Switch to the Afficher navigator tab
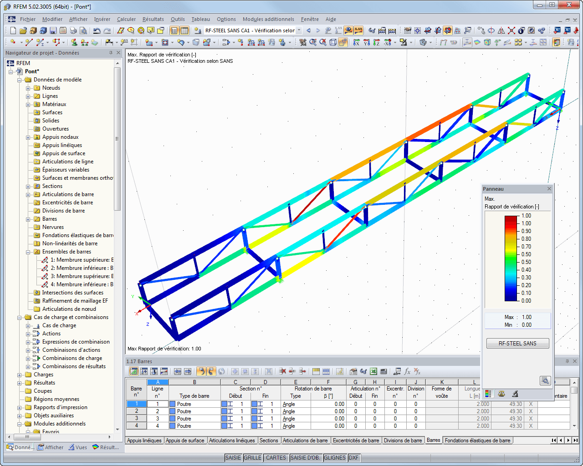This screenshot has height=466, width=583. (x=51, y=447)
